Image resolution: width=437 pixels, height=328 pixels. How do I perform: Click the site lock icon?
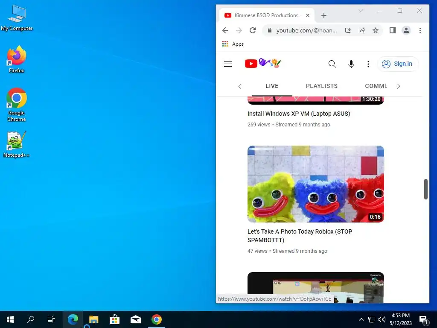[270, 30]
